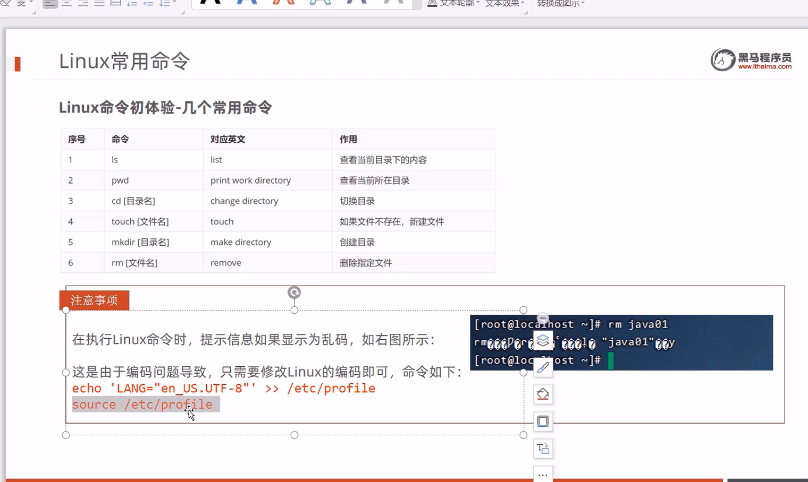Viewport: 808px width, 482px height.
Task: Select the highlighted align-left icon in ribbon
Action: [50, 3]
